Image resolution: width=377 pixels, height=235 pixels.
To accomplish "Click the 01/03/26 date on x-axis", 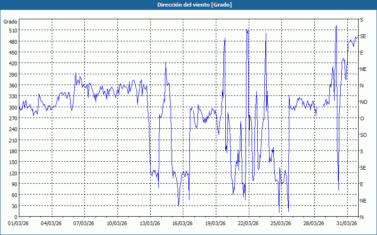I will [x=19, y=223].
